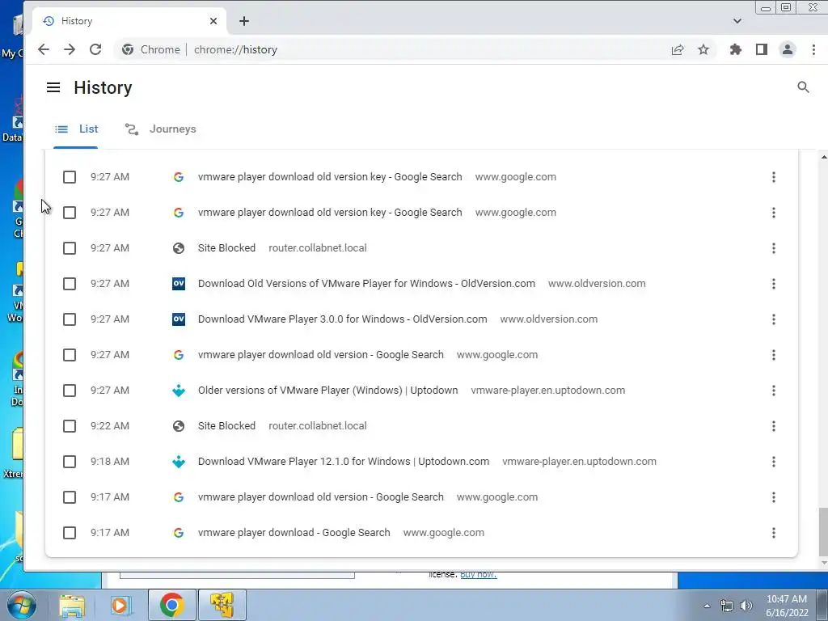Click Google favicon beside 'vmware player download' entry
828x621 pixels.
pyautogui.click(x=179, y=533)
